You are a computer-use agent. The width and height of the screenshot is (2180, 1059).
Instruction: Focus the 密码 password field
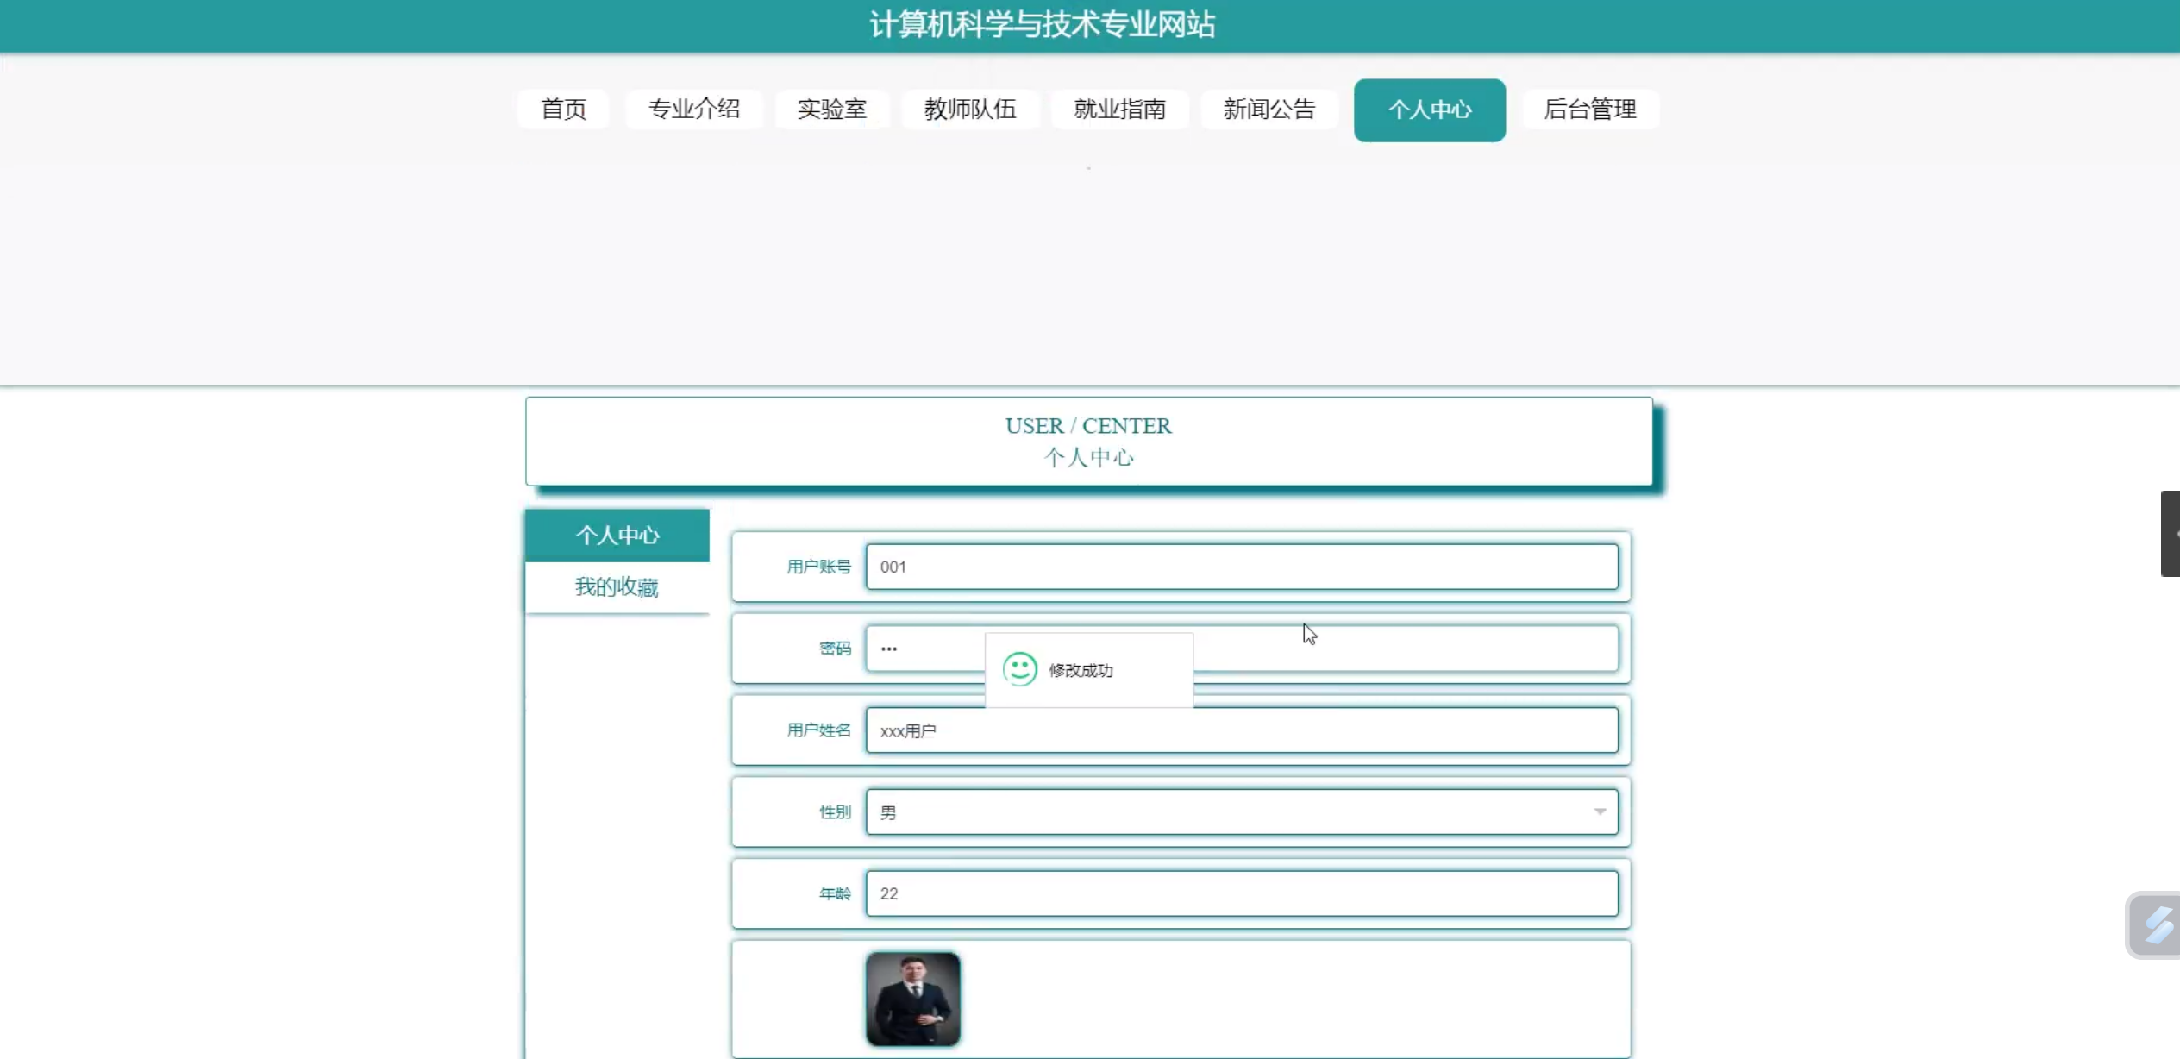coord(1406,649)
